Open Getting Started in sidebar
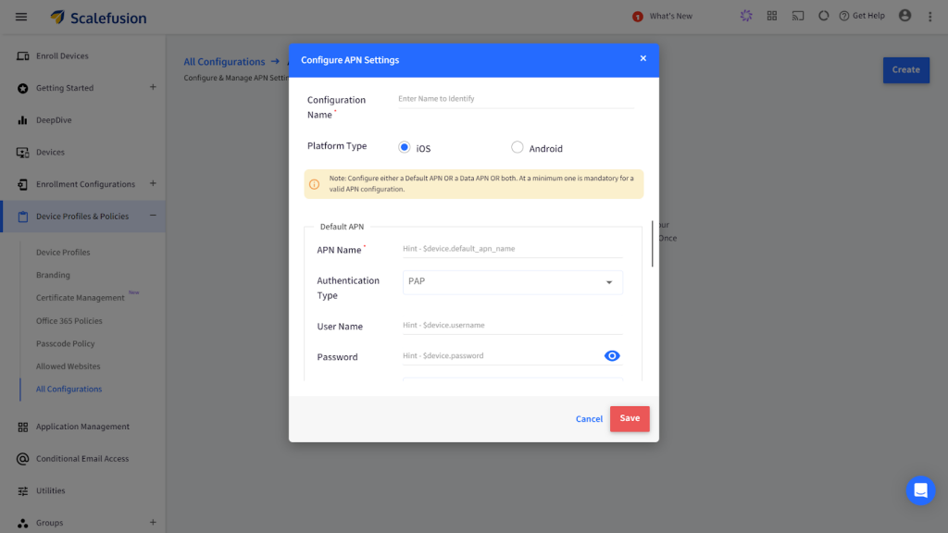 [65, 88]
